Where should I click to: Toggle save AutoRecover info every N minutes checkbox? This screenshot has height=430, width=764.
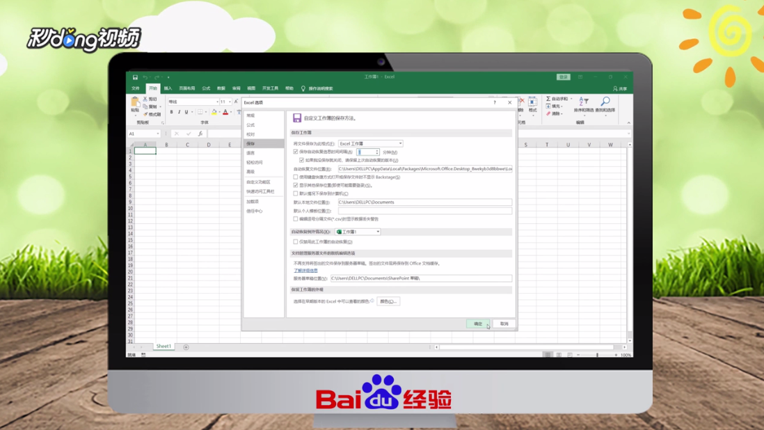(x=295, y=152)
